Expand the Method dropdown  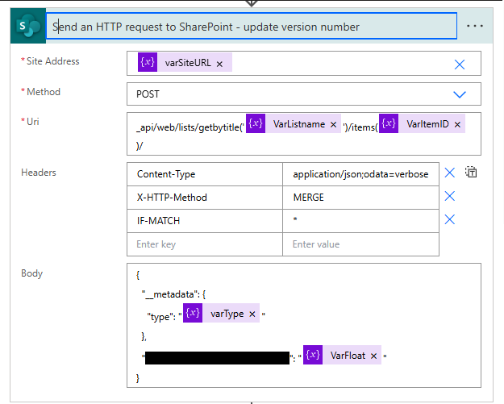tap(460, 94)
